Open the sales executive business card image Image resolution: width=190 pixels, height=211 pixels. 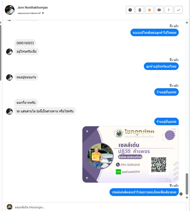pos(130,154)
